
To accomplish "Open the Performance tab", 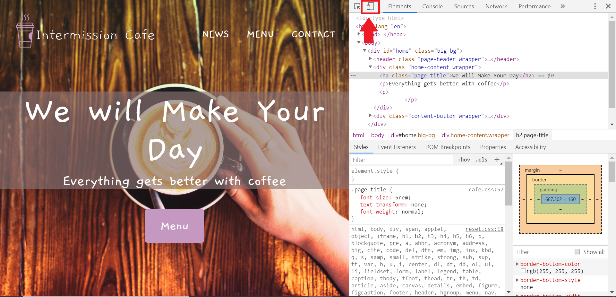I will tap(535, 6).
